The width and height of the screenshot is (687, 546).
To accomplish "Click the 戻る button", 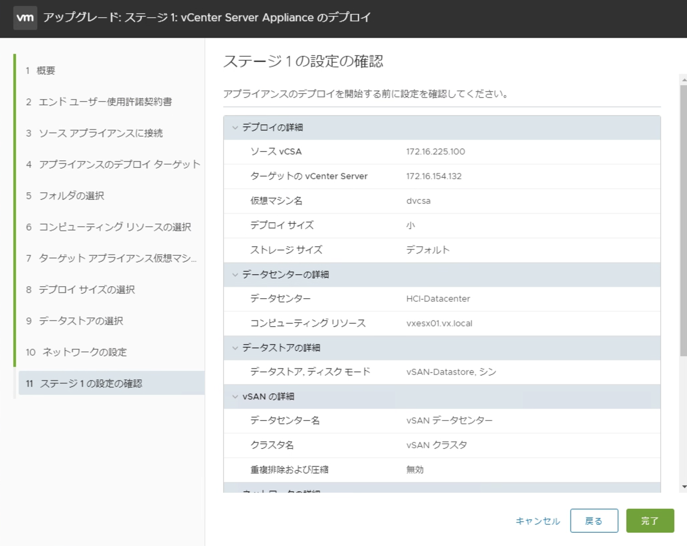I will pyautogui.click(x=594, y=521).
